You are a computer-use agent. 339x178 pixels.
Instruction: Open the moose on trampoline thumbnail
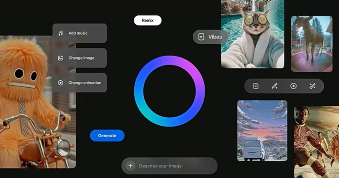pyautogui.click(x=311, y=44)
